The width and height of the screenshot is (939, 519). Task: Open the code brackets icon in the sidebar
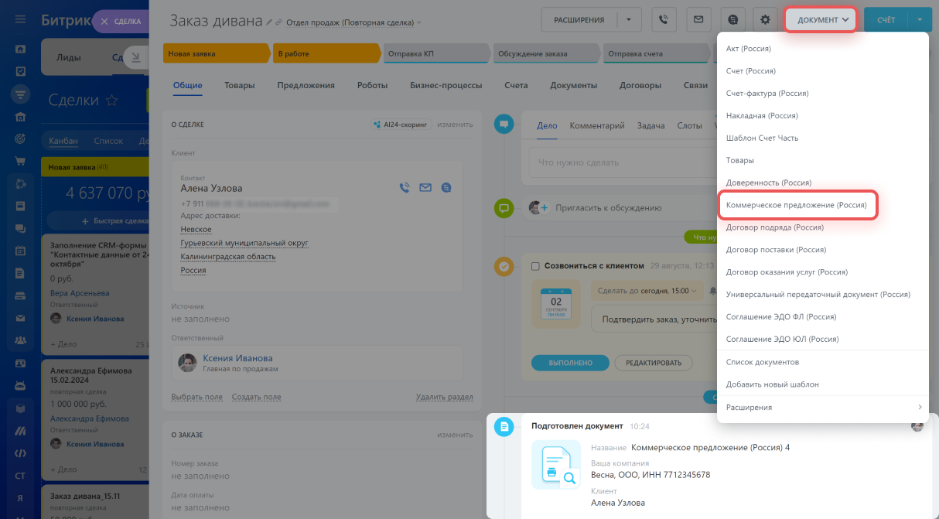coord(20,452)
